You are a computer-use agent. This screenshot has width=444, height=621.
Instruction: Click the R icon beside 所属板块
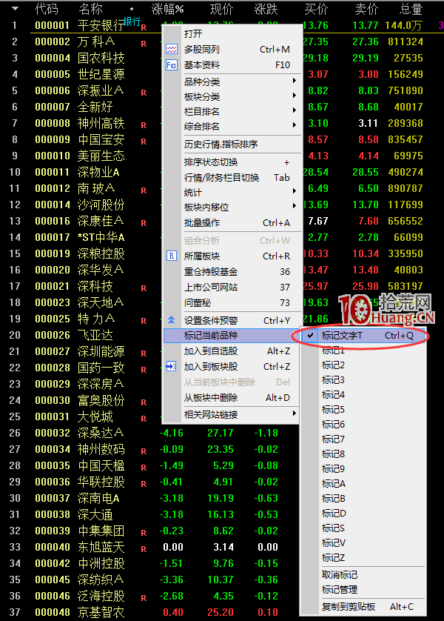172,256
